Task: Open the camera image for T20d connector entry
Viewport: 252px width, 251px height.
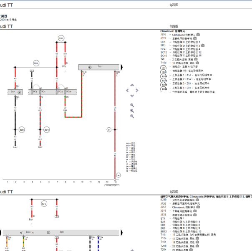Action: click(x=197, y=246)
